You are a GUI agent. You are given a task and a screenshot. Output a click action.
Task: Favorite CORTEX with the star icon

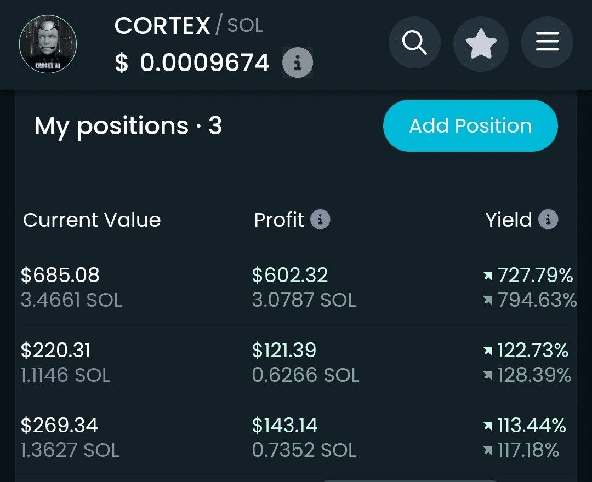[x=481, y=44]
